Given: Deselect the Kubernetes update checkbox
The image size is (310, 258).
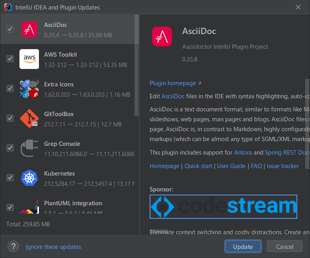Looking at the screenshot, I should [10, 178].
